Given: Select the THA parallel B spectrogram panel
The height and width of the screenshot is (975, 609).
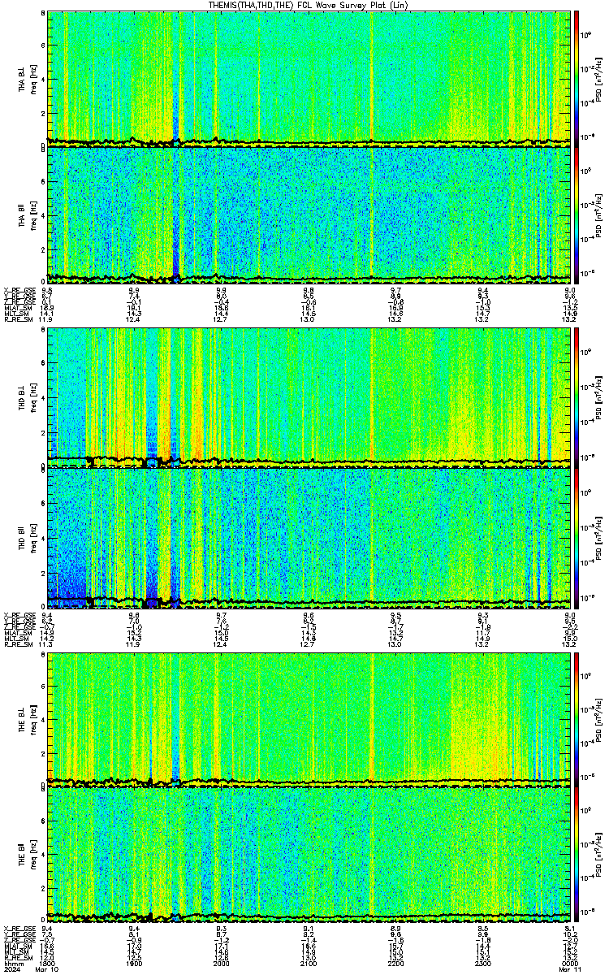Looking at the screenshot, I should (x=309, y=214).
